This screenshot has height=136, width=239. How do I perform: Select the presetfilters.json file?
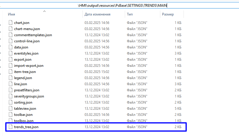point(27,90)
